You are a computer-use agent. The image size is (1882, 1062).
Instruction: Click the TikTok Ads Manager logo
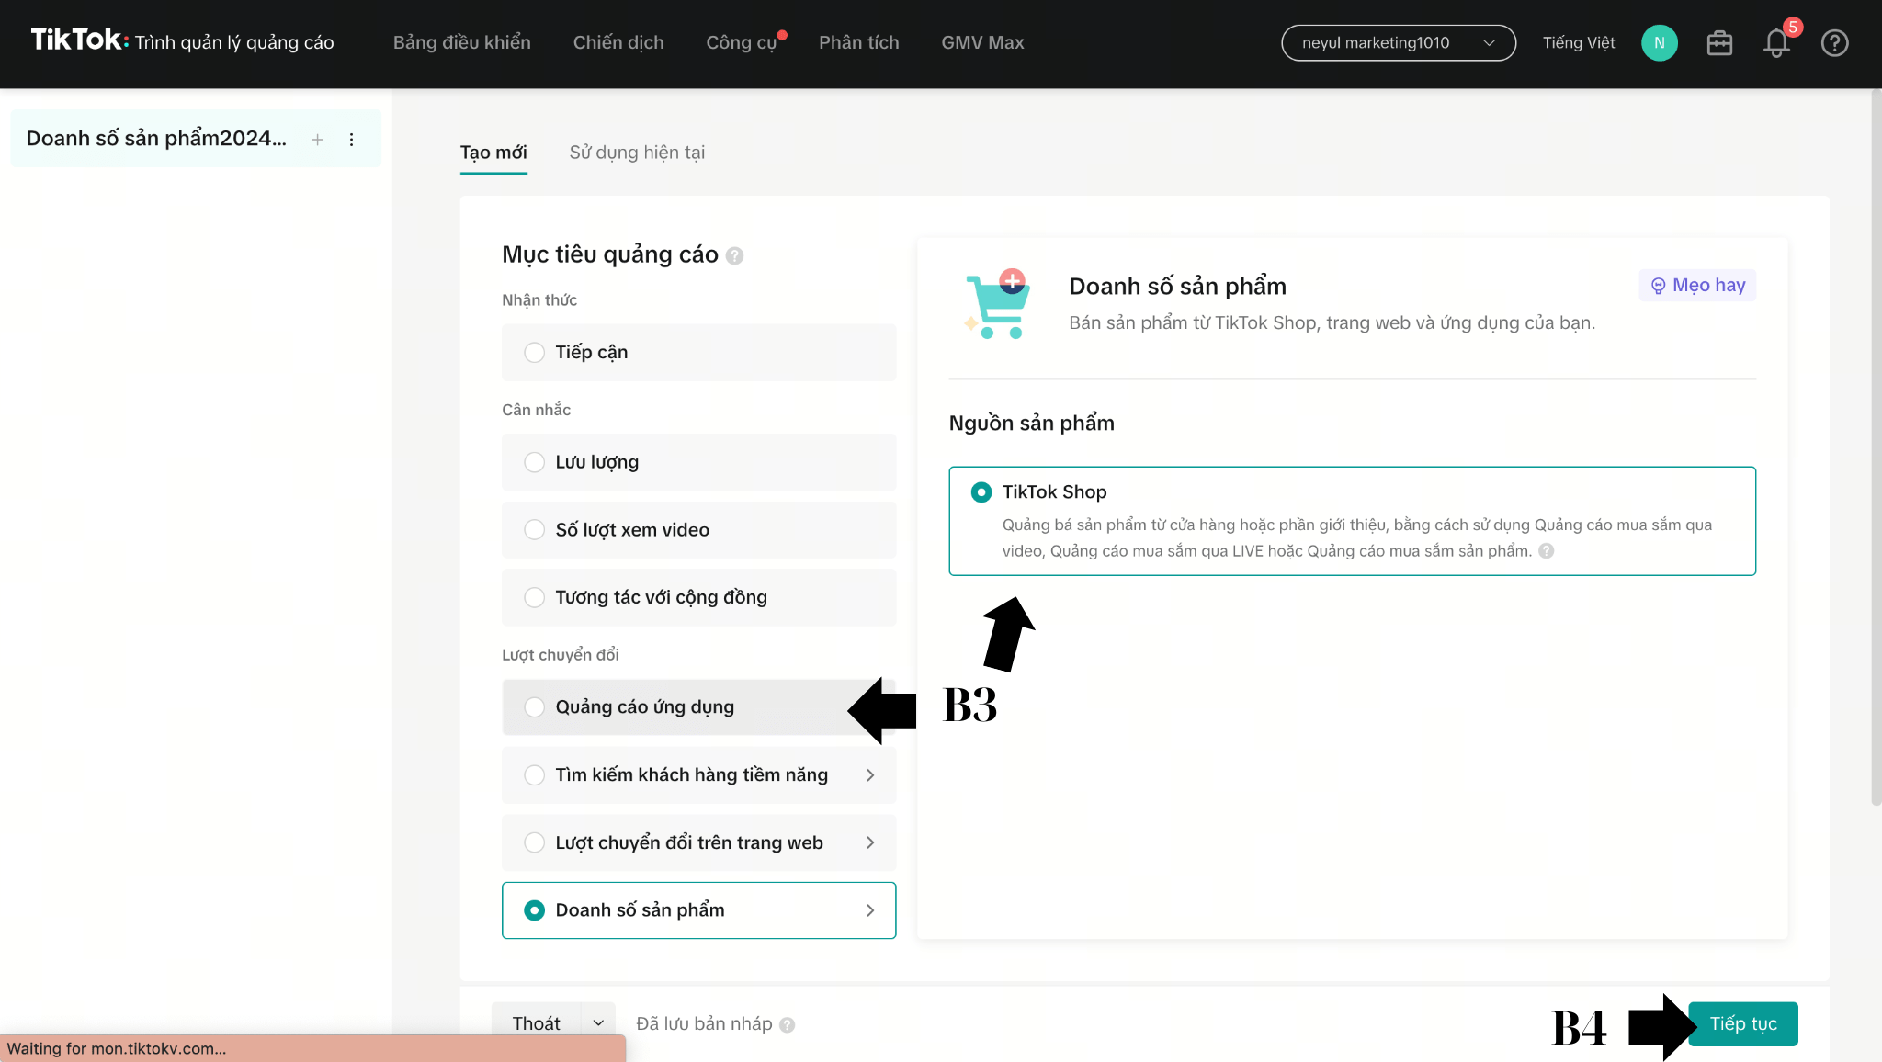182,41
